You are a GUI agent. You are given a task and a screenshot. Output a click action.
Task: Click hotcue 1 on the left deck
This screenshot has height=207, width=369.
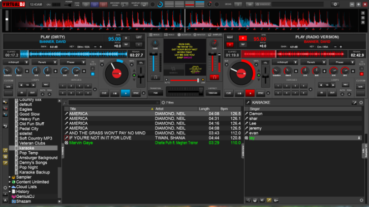63,86
